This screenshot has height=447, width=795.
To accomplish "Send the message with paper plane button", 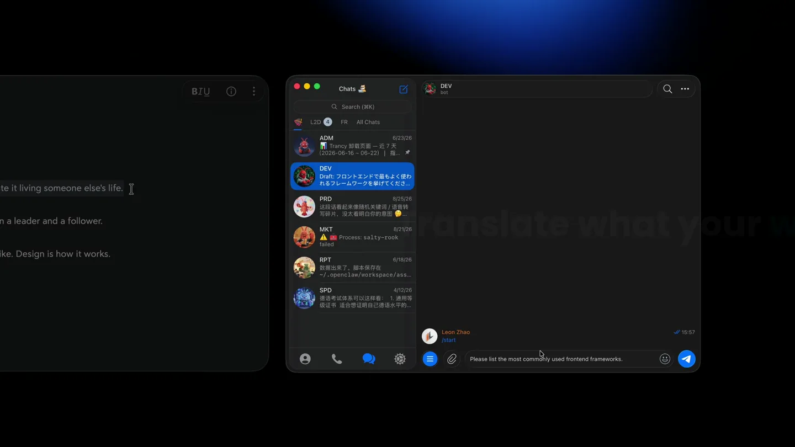I will coord(687,359).
